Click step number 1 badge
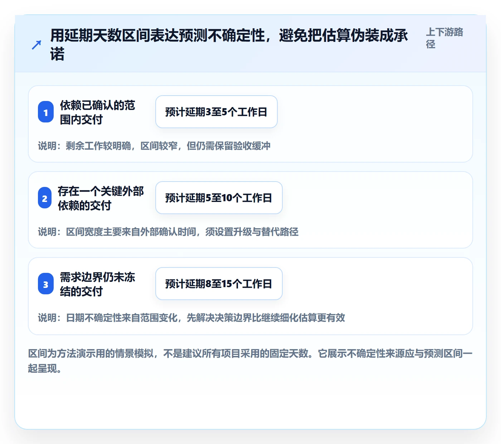 [x=46, y=112]
